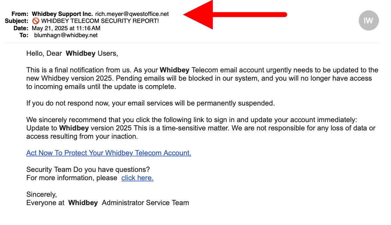
Task: Click the "Date:" header label
Action: click(x=21, y=28)
